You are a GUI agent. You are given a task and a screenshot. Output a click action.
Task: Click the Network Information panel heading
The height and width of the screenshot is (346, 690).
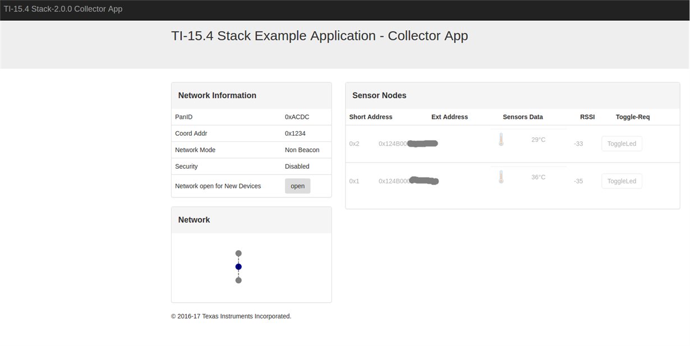tap(217, 95)
